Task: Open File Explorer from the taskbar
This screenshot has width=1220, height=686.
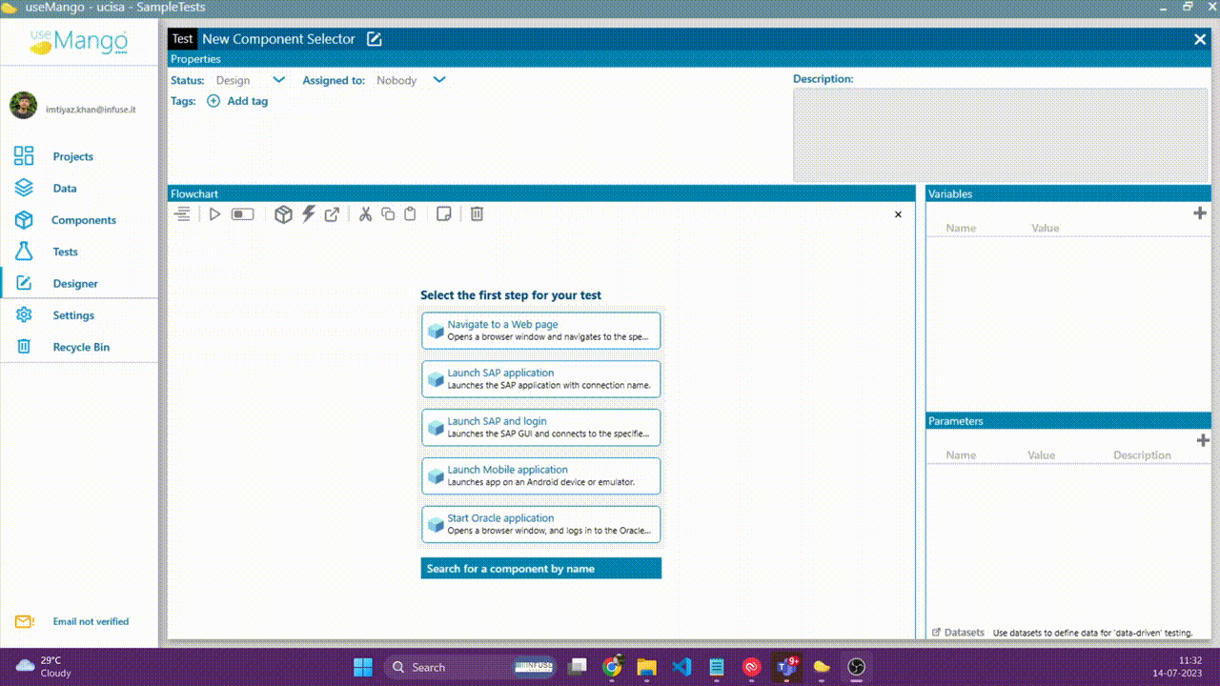Action: coord(647,667)
